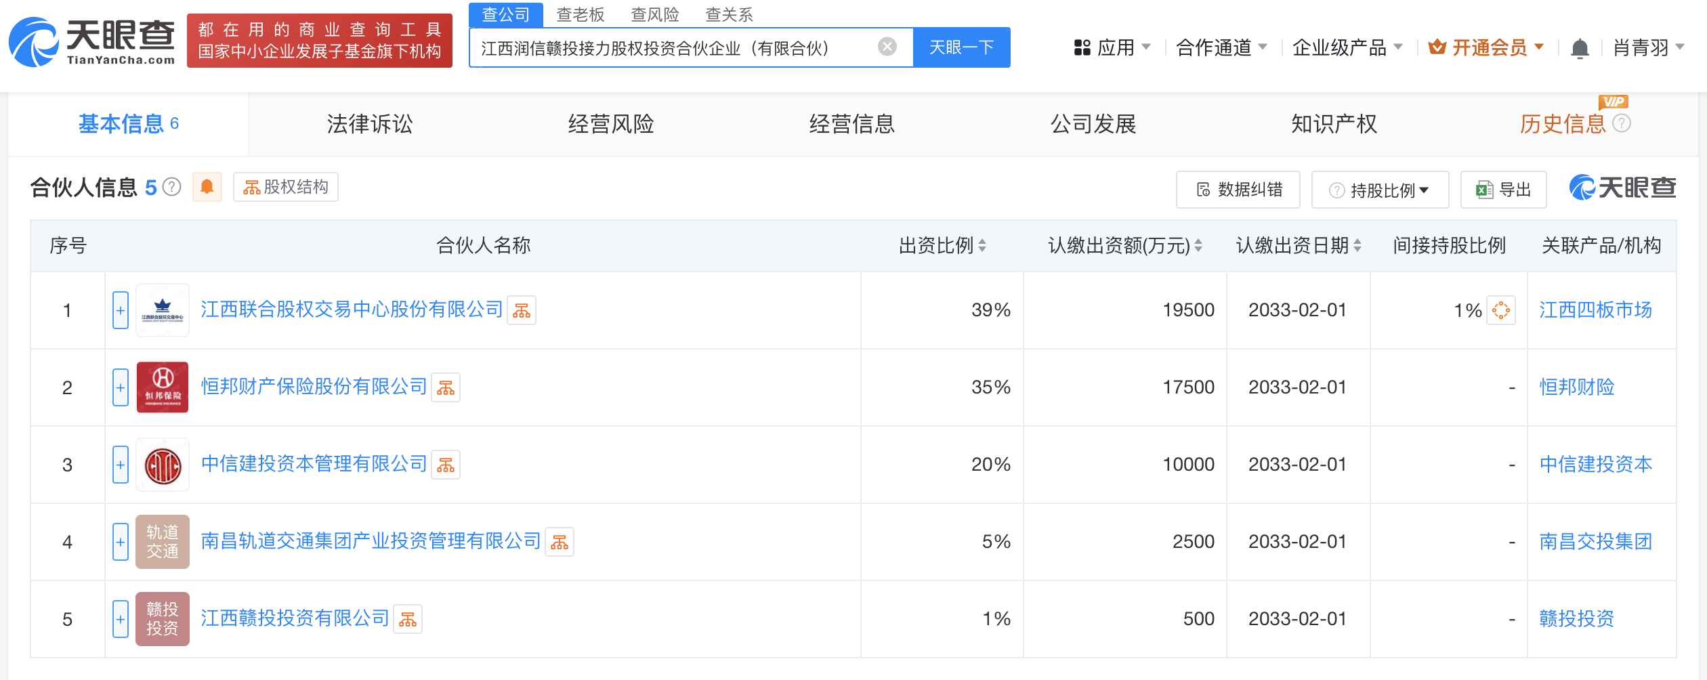Click the TianYanCha logo
The image size is (1707, 680).
tap(92, 41)
